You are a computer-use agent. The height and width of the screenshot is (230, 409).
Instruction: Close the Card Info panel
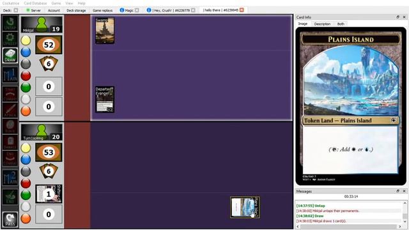click(404, 17)
